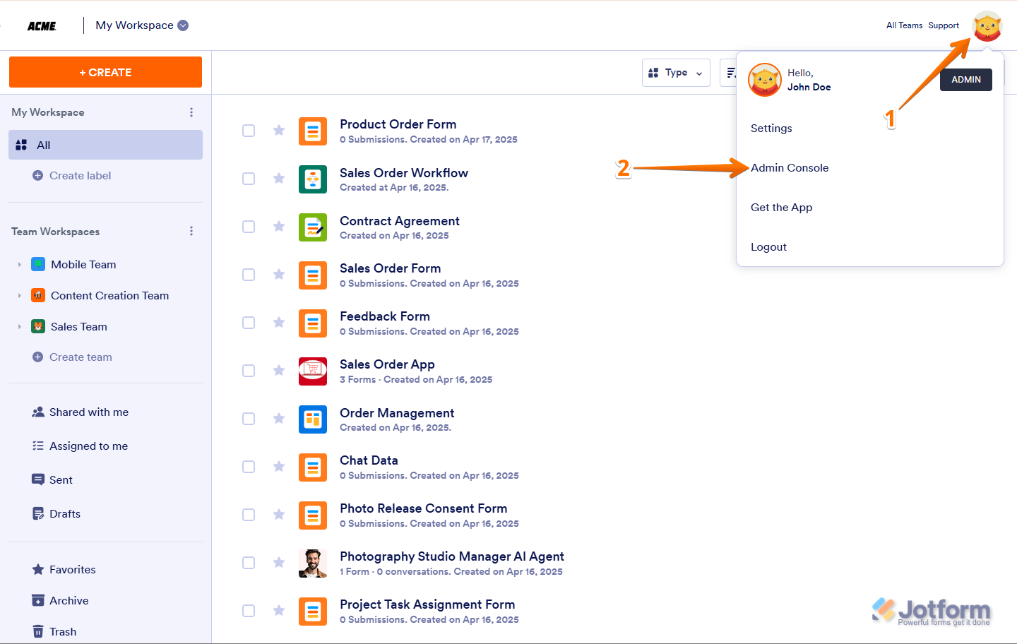Screen dimensions: 1017x644
Task: Open the My Workspace switcher dropdown
Action: pos(183,25)
